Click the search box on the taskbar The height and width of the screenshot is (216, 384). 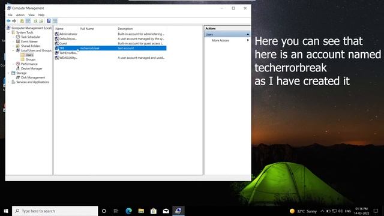tap(55, 211)
